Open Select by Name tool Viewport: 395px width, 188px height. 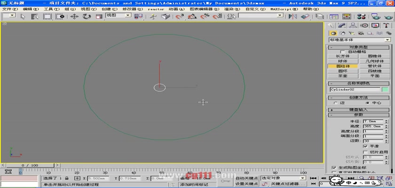click(x=35, y=16)
